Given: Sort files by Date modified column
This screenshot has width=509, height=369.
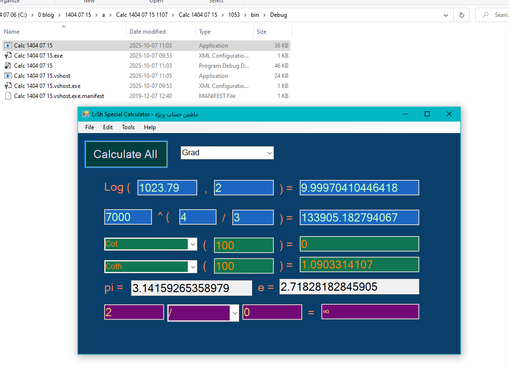Looking at the screenshot, I should click(147, 32).
